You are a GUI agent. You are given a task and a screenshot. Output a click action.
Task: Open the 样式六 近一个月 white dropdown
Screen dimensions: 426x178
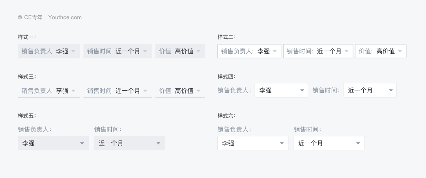329,143
